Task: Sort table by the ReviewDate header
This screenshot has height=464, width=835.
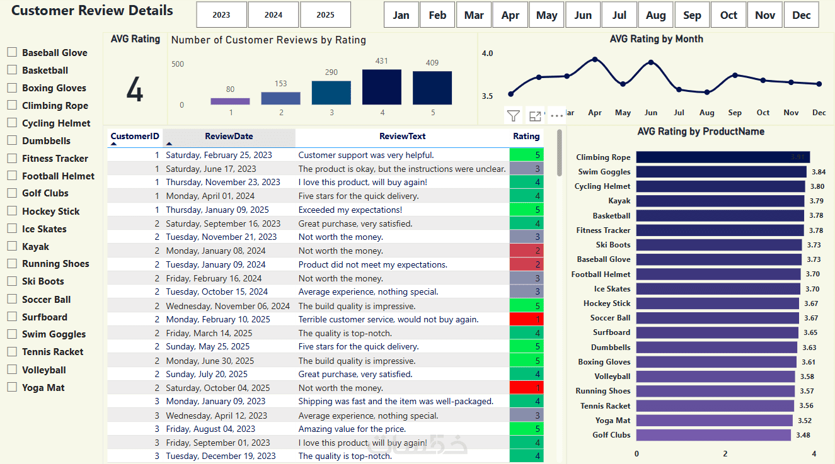Action: (x=229, y=136)
